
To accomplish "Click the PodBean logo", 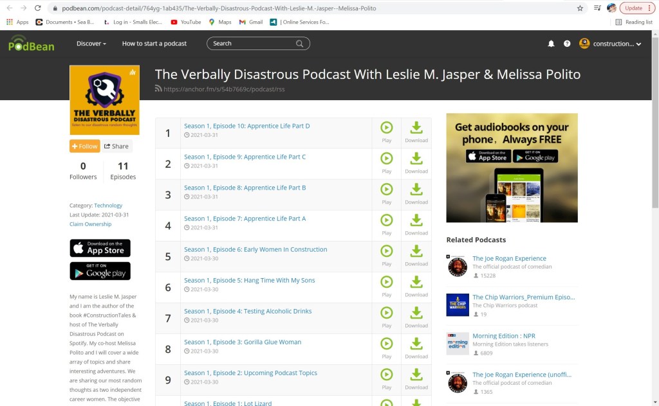I will point(32,44).
